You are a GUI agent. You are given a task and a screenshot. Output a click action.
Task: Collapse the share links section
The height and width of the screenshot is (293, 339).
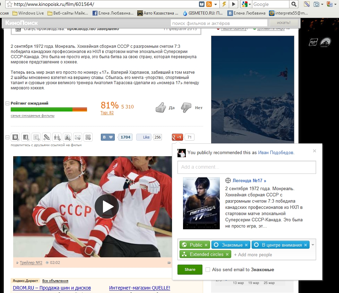click(x=7, y=137)
